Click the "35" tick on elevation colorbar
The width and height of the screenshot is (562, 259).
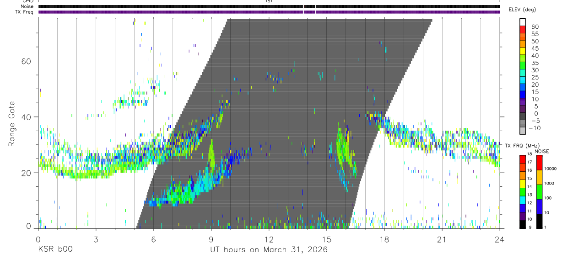click(x=535, y=63)
